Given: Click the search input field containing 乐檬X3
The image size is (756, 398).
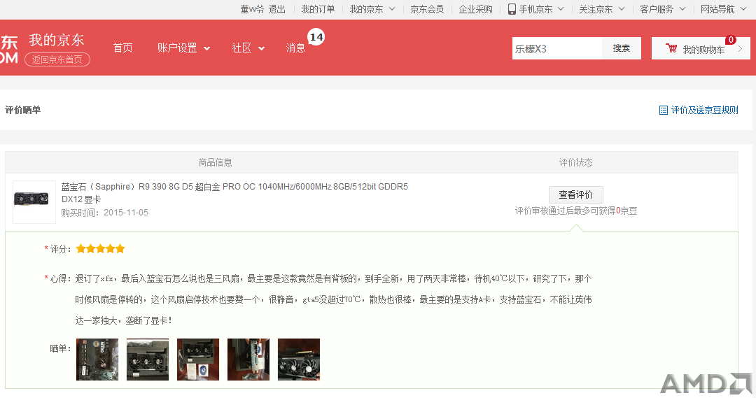Looking at the screenshot, I should coord(557,48).
